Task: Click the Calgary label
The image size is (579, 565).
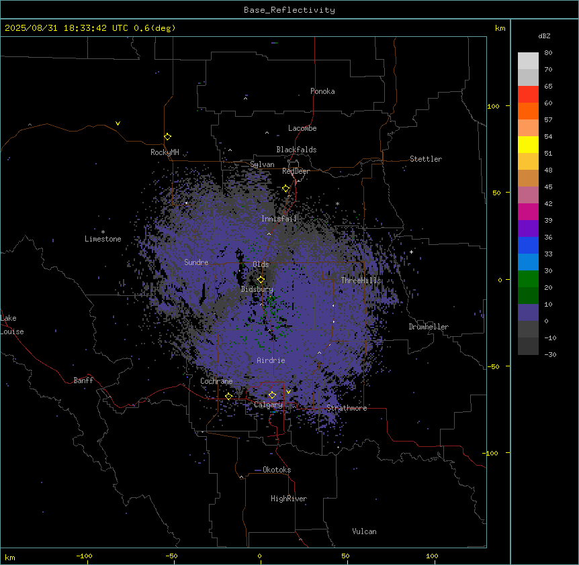Action: (x=268, y=405)
